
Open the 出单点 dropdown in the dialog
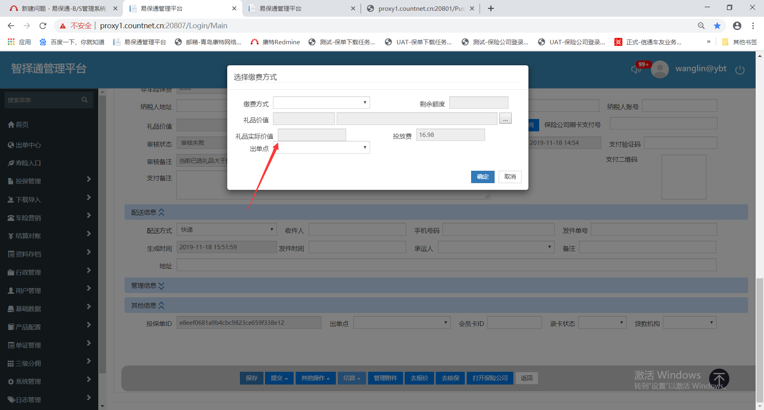click(322, 148)
